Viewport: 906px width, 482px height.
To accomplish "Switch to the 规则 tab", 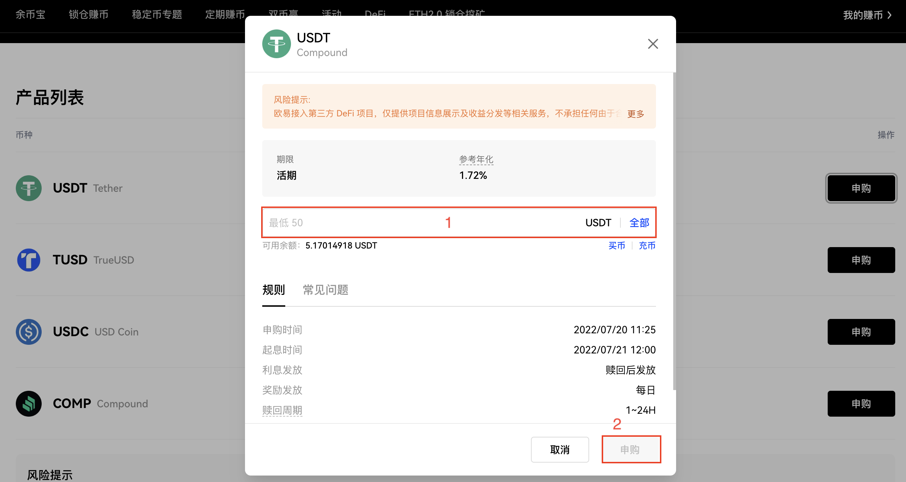I will 273,289.
